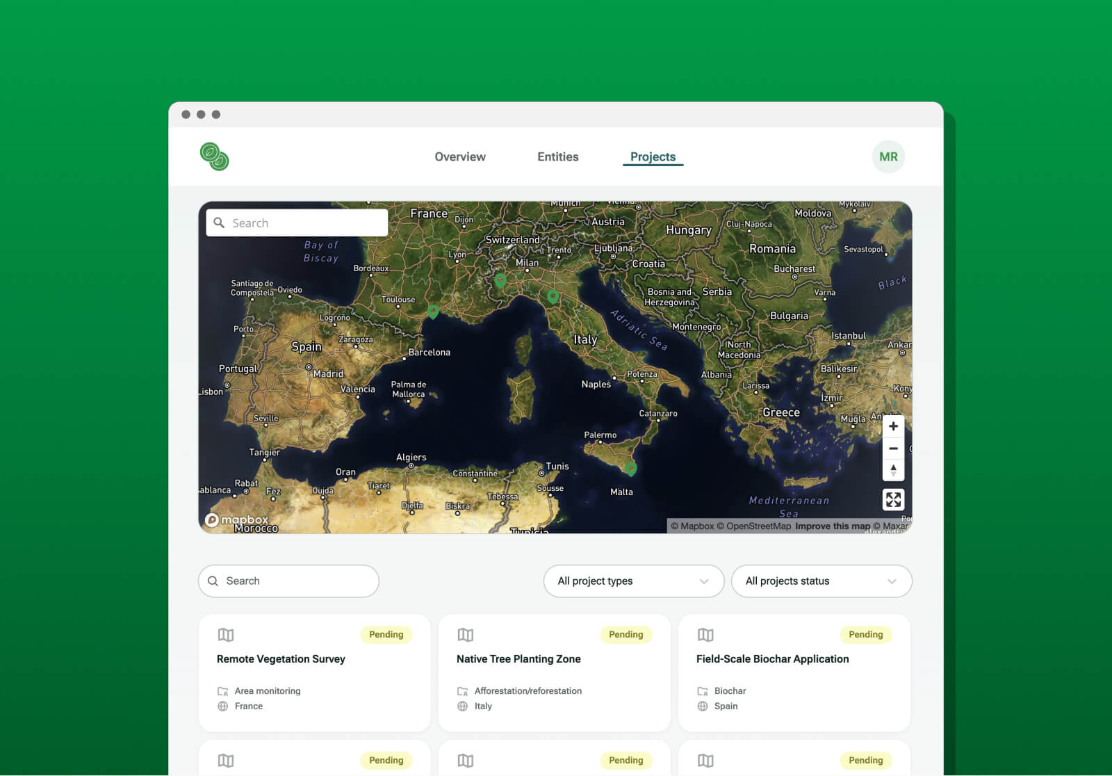This screenshot has width=1112, height=776.
Task: Zoom out on the map
Action: pyautogui.click(x=893, y=448)
